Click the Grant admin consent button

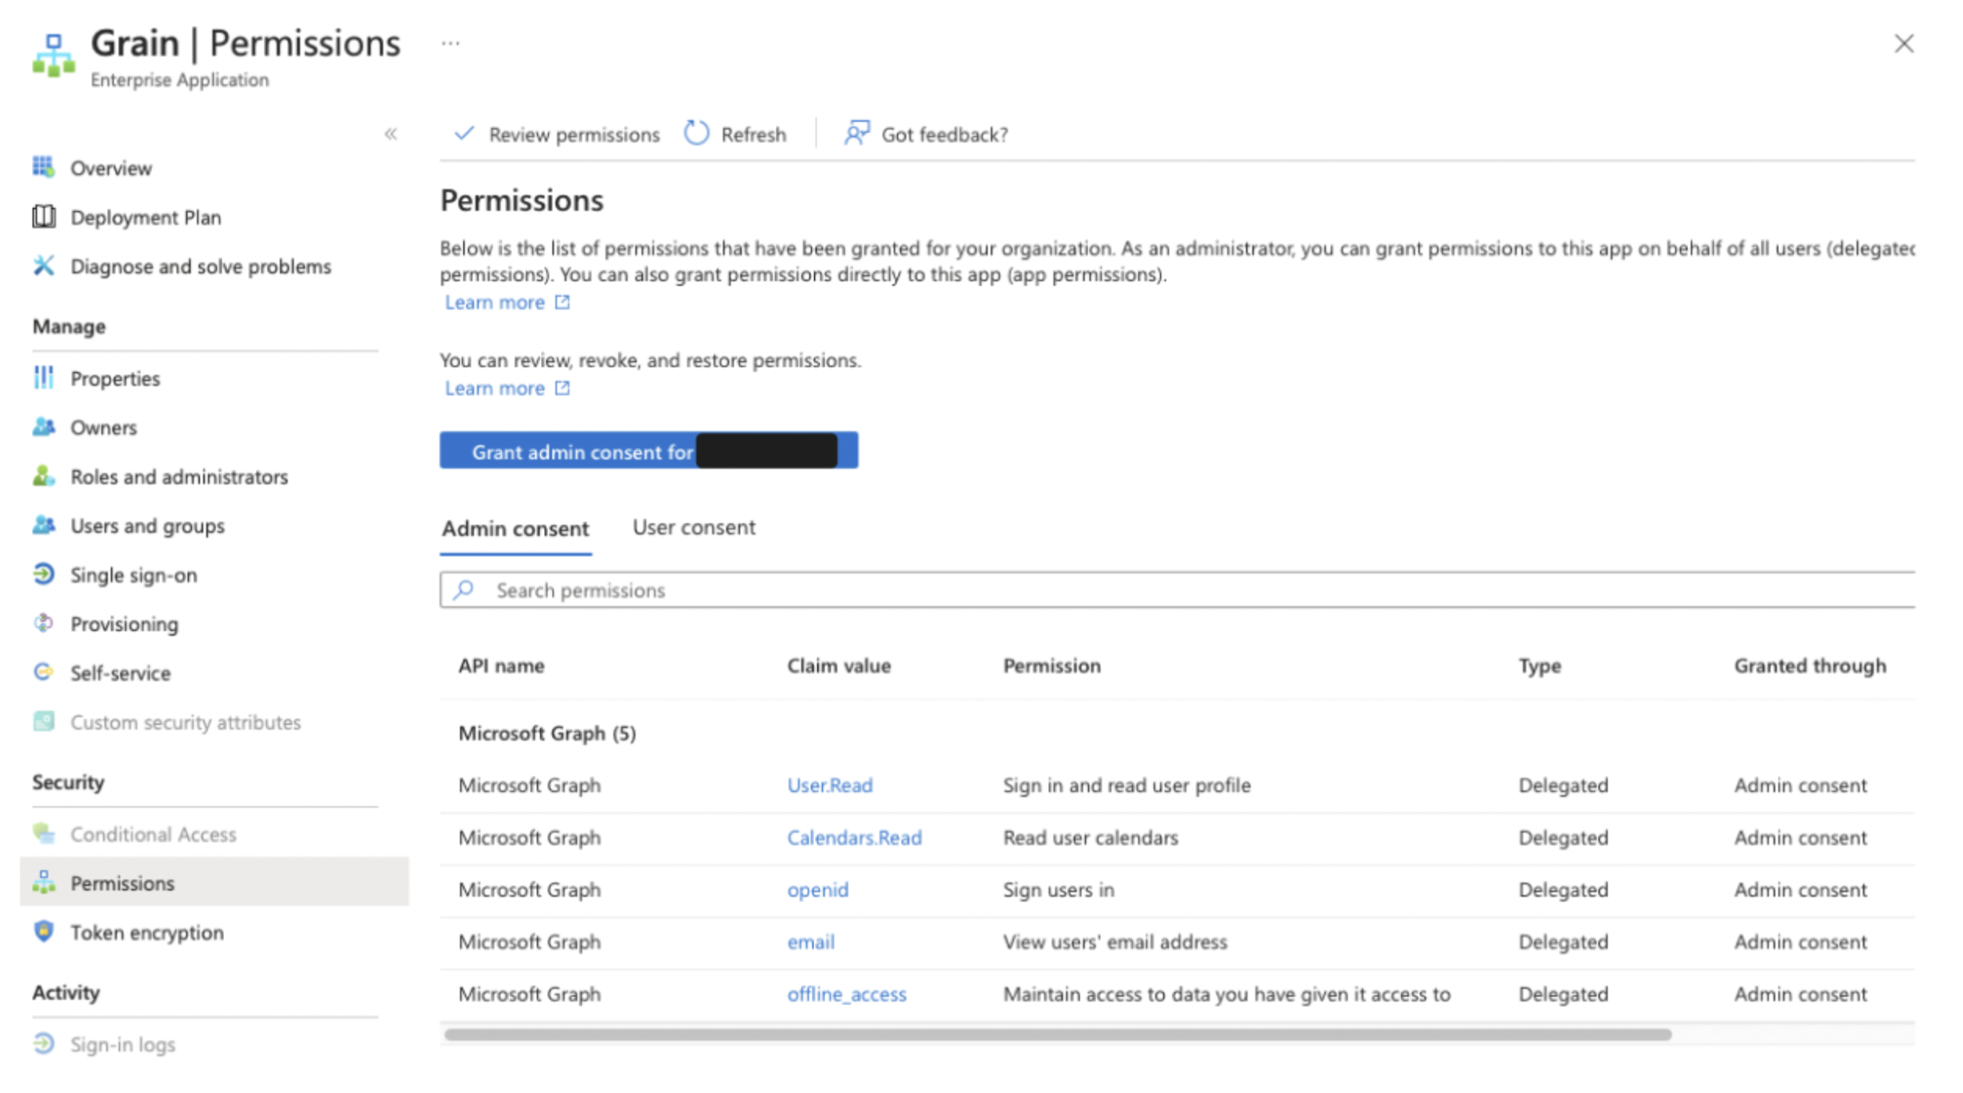pyautogui.click(x=648, y=450)
